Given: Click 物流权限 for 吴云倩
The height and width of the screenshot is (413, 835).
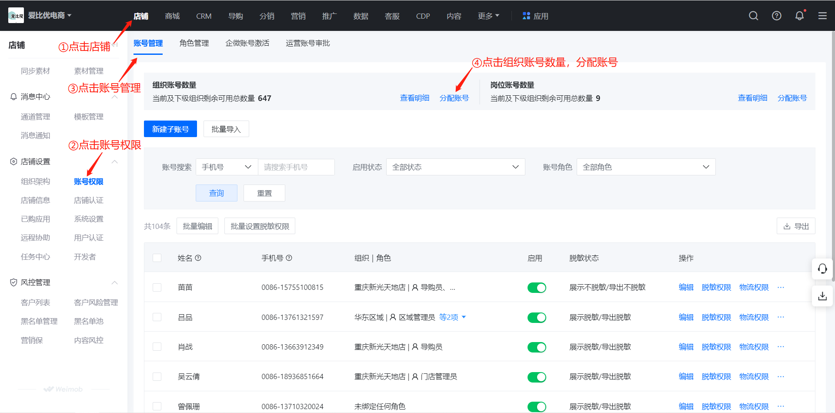Looking at the screenshot, I should (754, 376).
